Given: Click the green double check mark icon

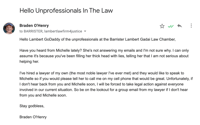Looking at the screenshot, I should pyautogui.click(x=170, y=26).
